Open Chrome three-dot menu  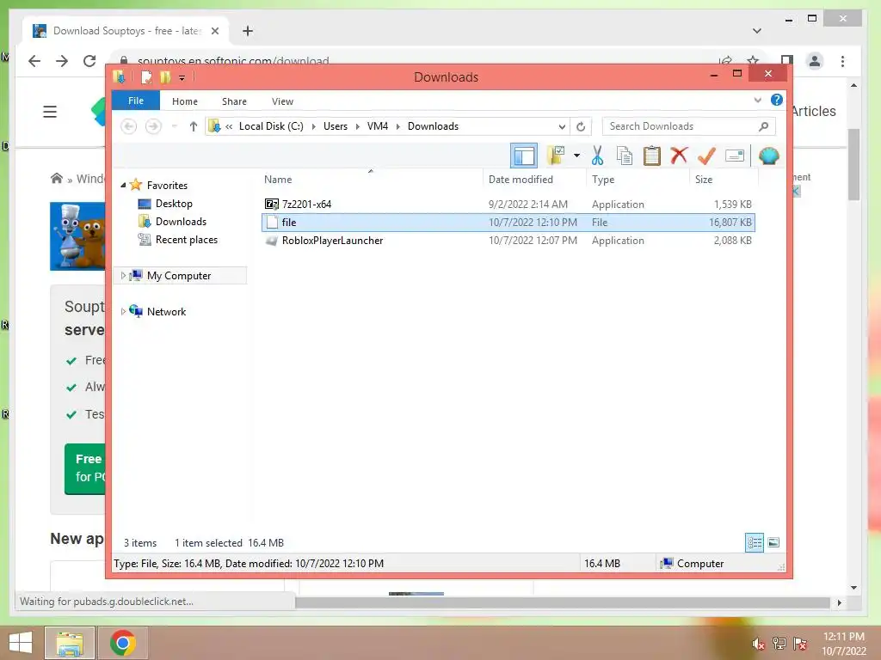[x=842, y=61]
